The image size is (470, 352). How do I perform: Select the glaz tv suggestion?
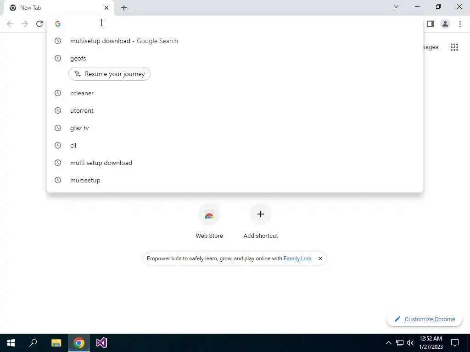pos(235,128)
